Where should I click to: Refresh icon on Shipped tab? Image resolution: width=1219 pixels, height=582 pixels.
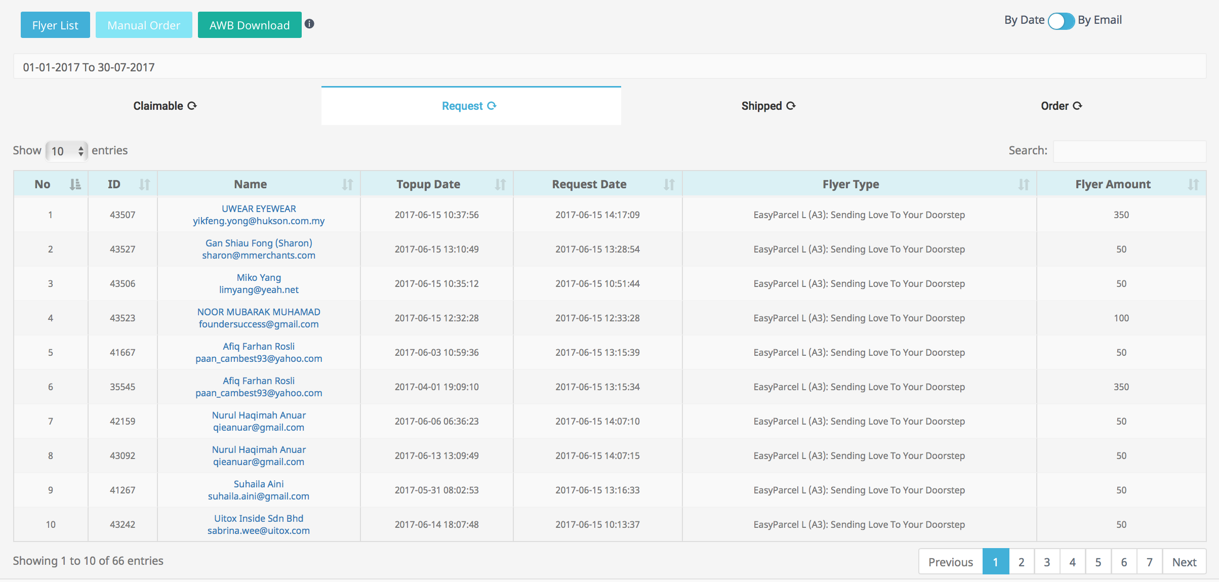pyautogui.click(x=791, y=106)
